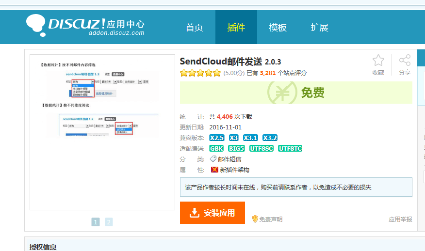Select the 插件 nav tab
The image size is (425, 251).
pos(236,27)
